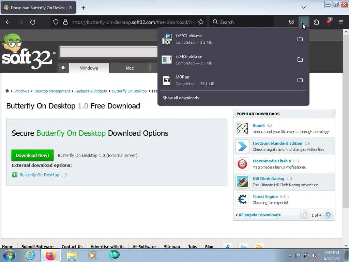Open Butterfly On Desktop breadcrumb link
This screenshot has width=349, height=262.
(x=129, y=91)
